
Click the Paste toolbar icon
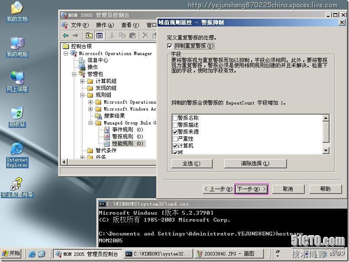coord(133,36)
